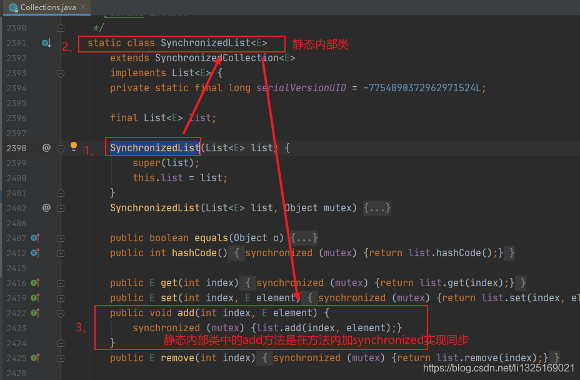Click the @ annotation gutter icon on line 2398
The height and width of the screenshot is (380, 580).
(x=46, y=148)
